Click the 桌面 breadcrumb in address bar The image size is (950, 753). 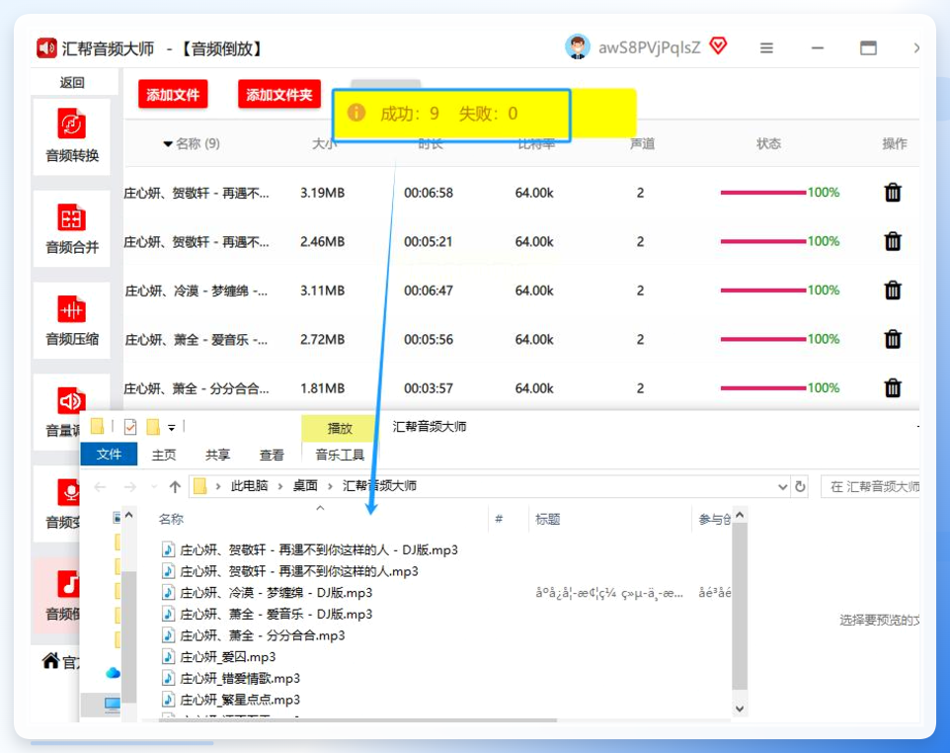pyautogui.click(x=305, y=485)
